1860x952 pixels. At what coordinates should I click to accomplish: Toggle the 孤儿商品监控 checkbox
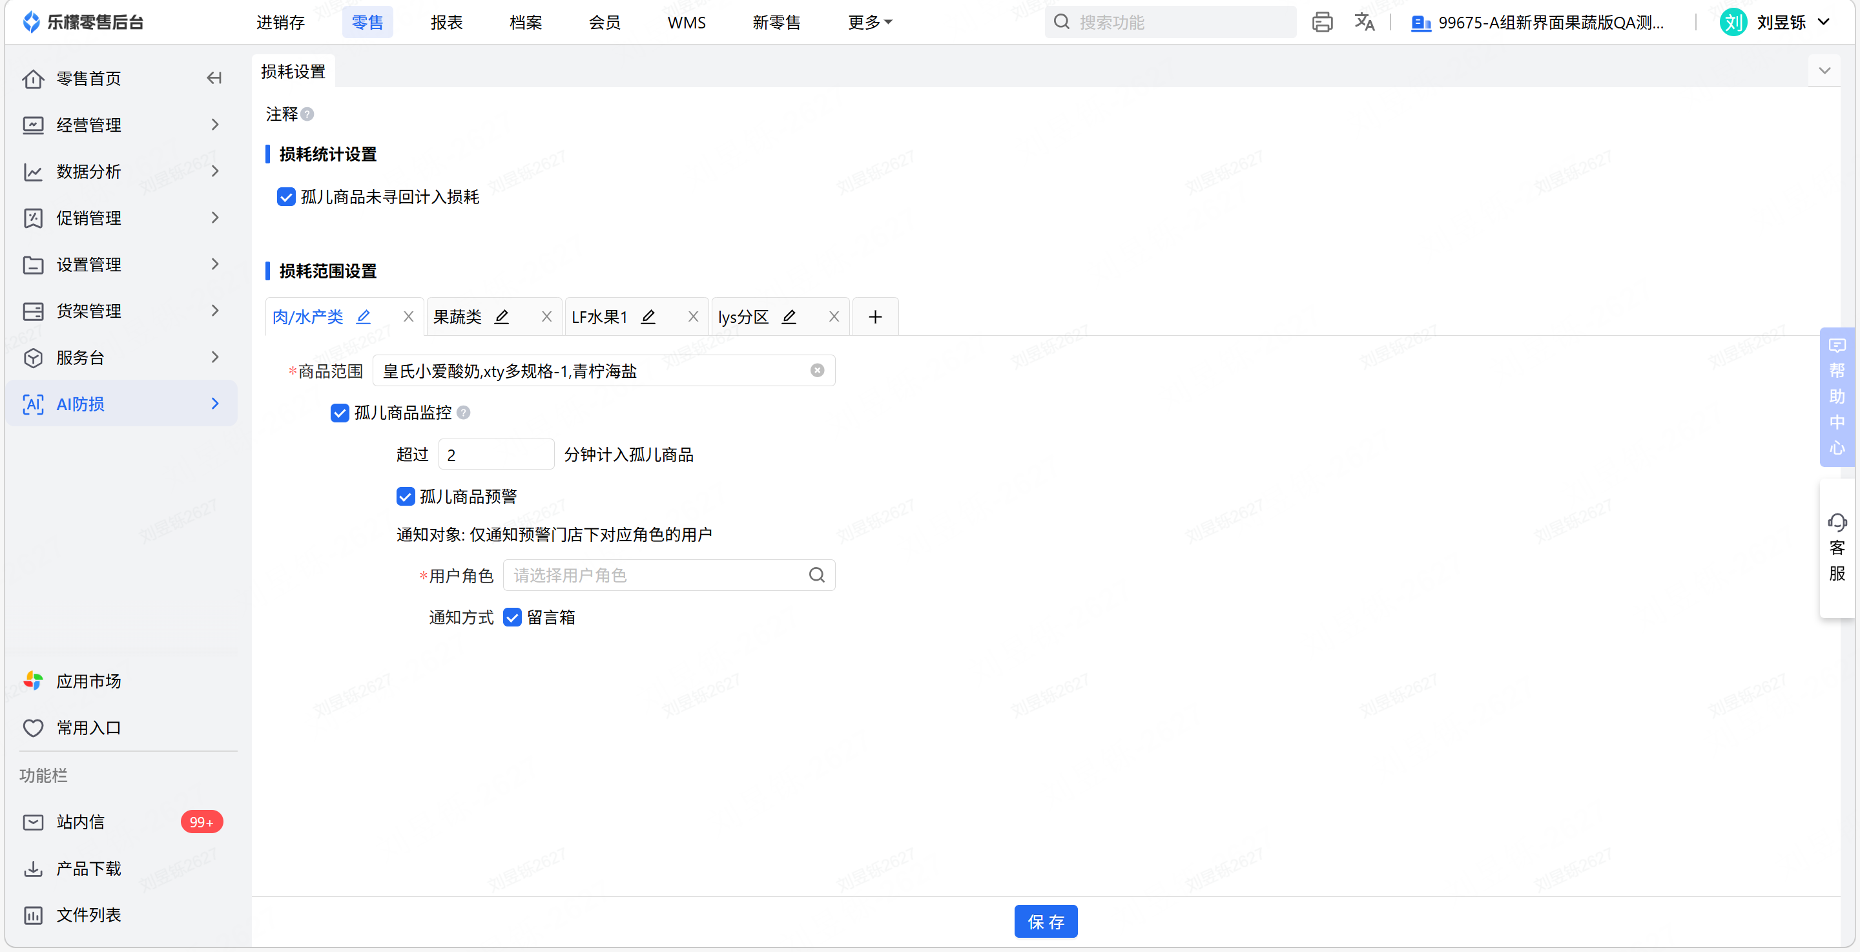(339, 413)
